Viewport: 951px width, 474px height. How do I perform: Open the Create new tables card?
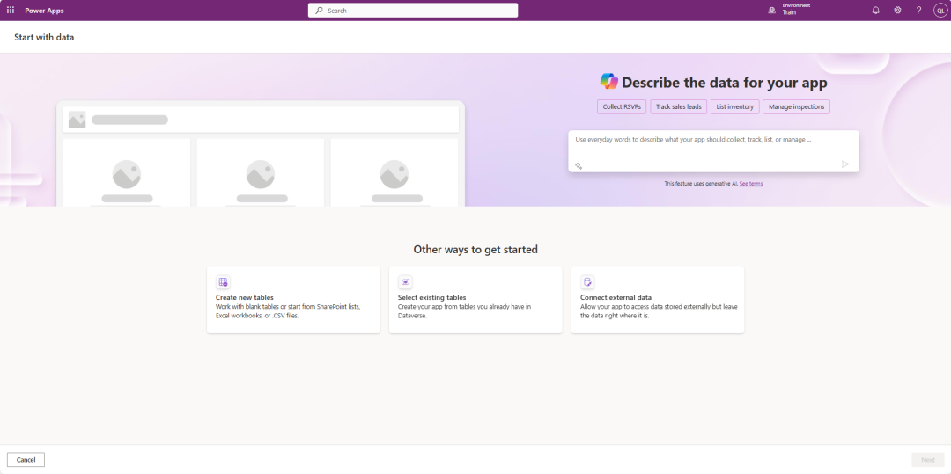293,300
